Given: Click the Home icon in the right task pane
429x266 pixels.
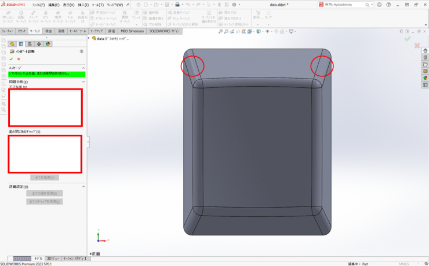Looking at the screenshot, I should tap(426, 50).
